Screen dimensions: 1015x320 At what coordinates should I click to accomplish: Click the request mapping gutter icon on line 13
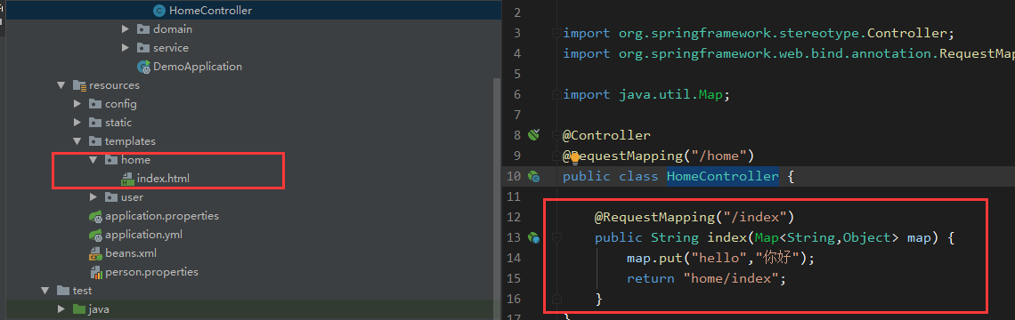pyautogui.click(x=533, y=238)
